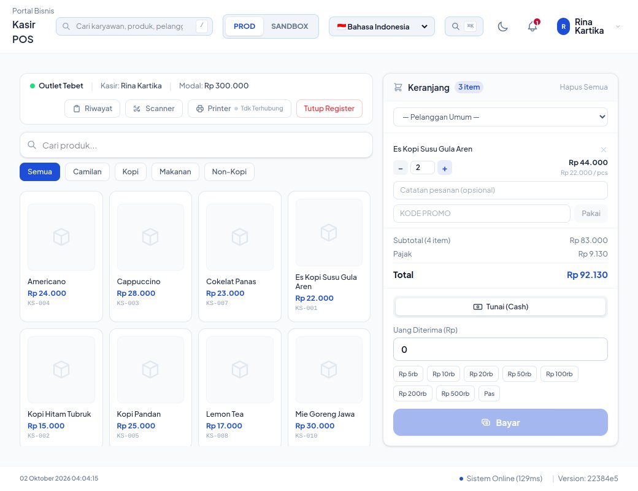
Task: Click the cart quantity field showing 2
Action: pyautogui.click(x=422, y=168)
